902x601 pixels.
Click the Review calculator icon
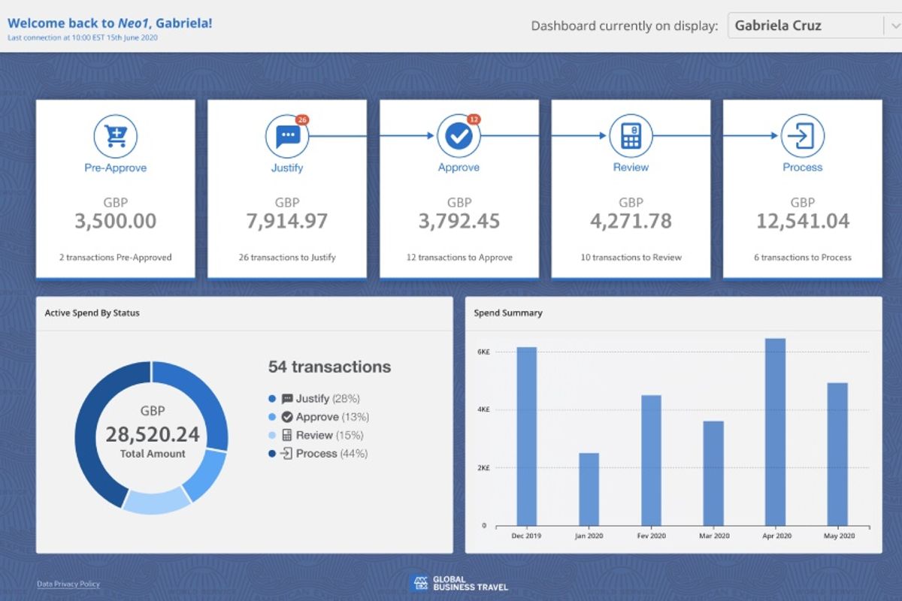pyautogui.click(x=631, y=135)
